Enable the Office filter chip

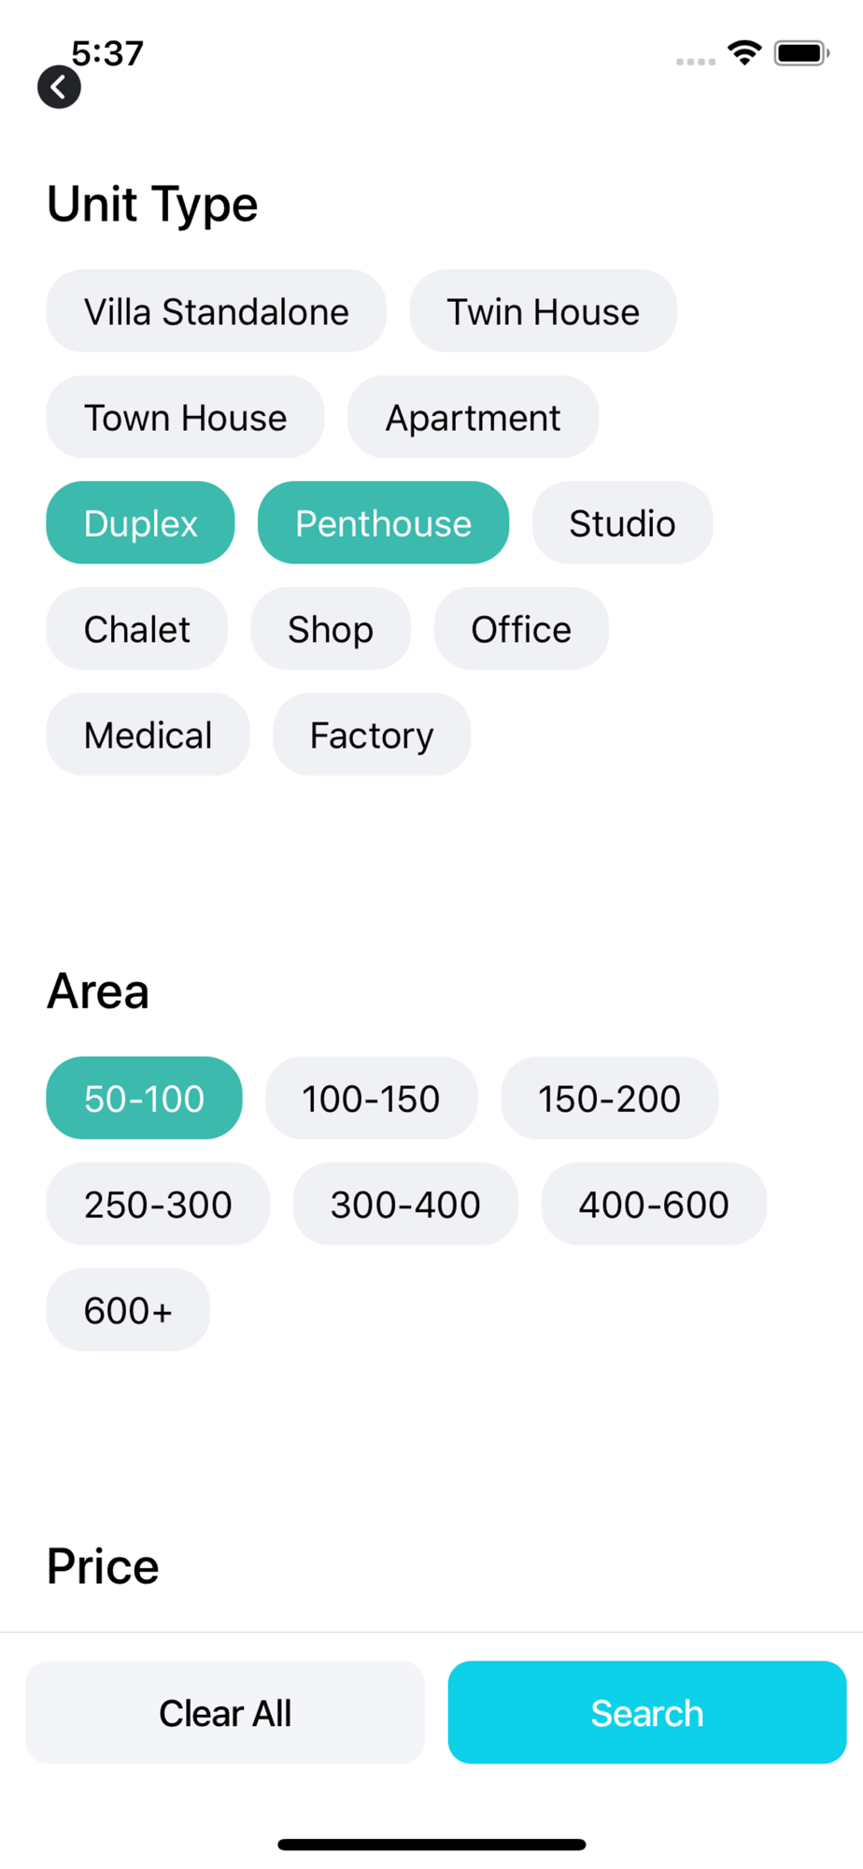coord(521,628)
